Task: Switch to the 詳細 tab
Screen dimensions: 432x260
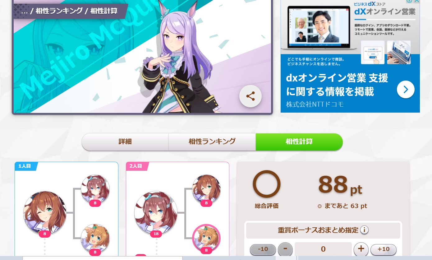Action: (125, 142)
